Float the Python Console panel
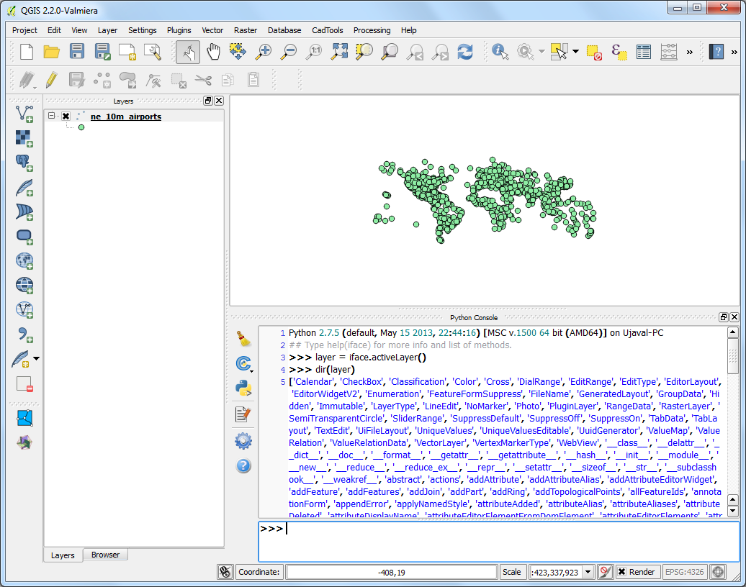Screen dimensions: 746x587 pos(724,317)
